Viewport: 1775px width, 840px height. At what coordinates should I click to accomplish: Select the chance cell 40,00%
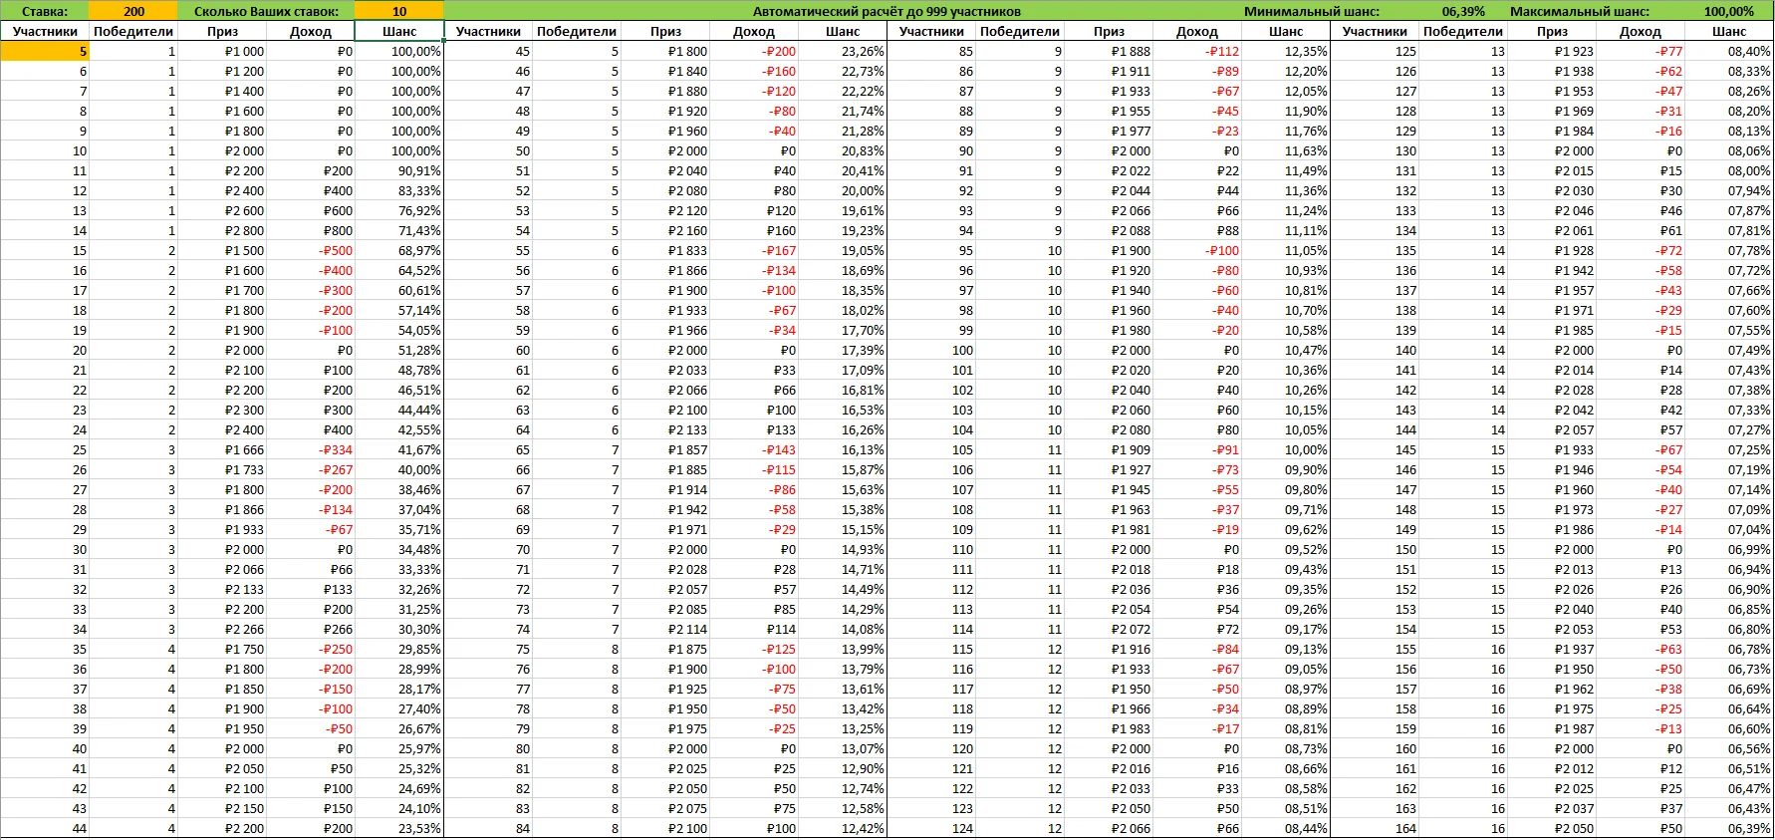pos(399,469)
